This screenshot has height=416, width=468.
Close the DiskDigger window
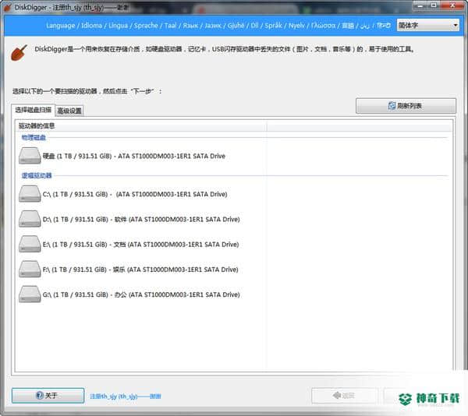(x=452, y=5)
